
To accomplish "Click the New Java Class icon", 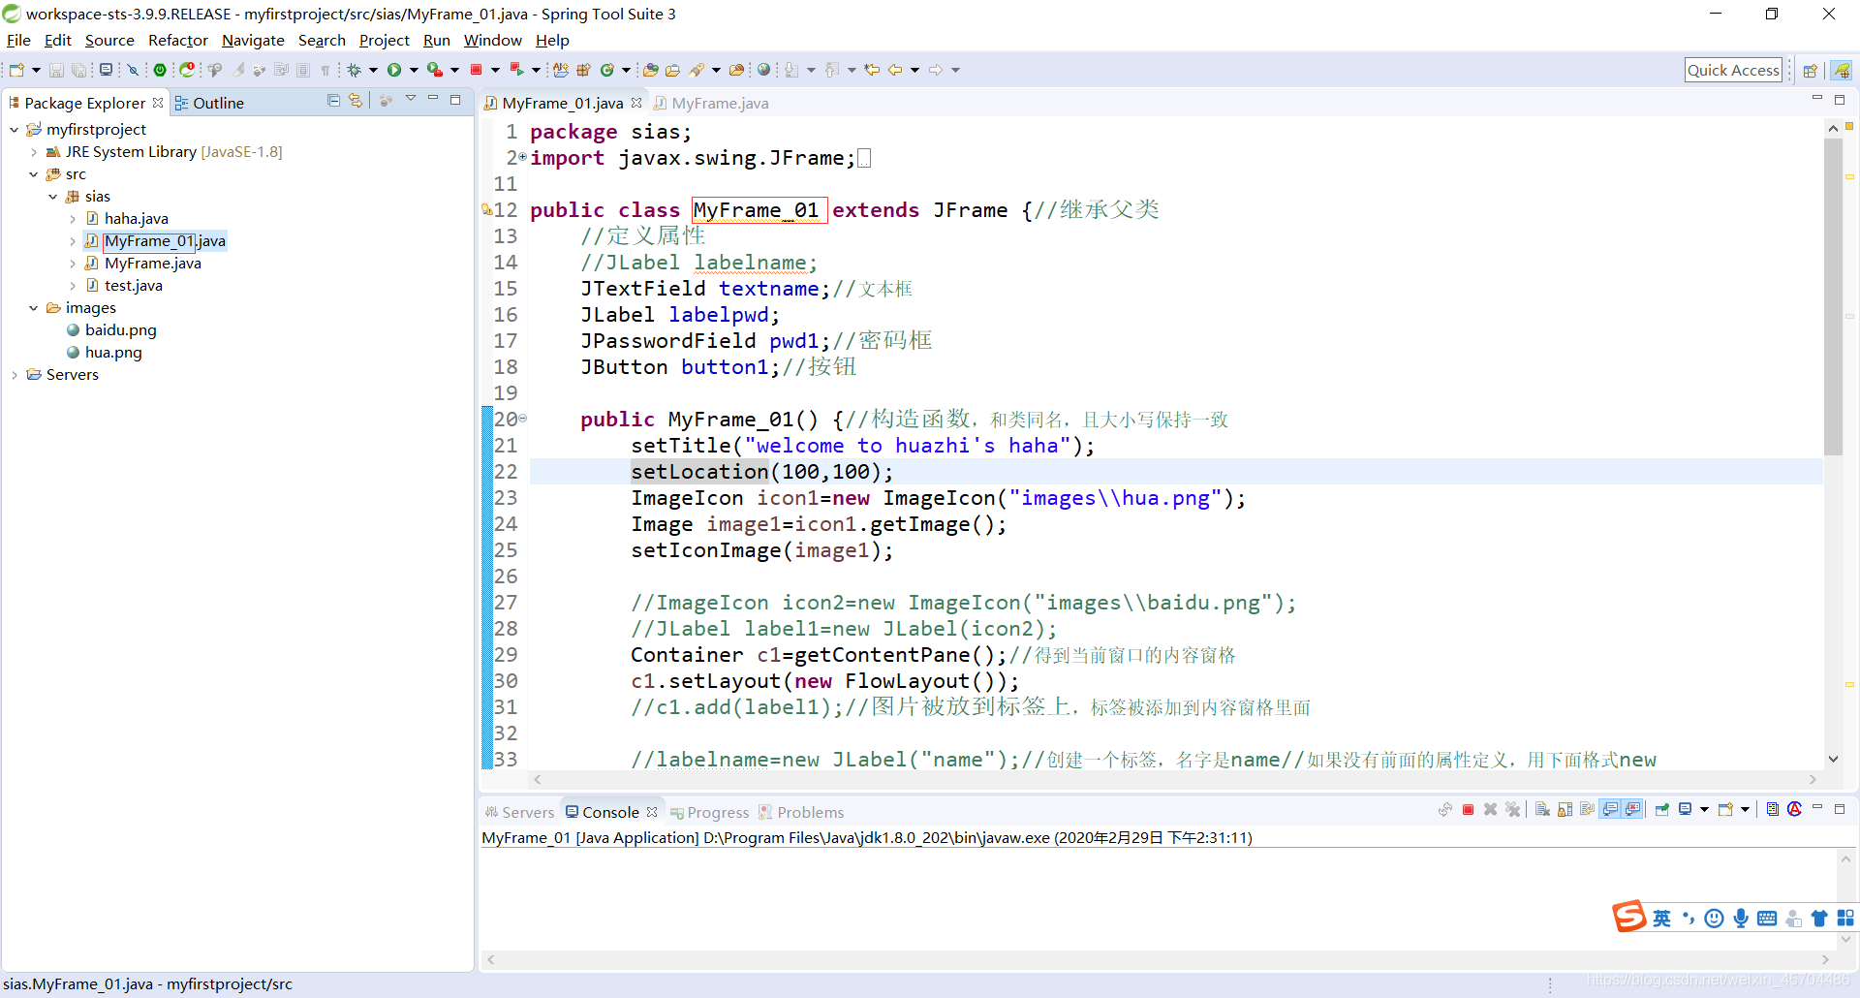I will 606,70.
